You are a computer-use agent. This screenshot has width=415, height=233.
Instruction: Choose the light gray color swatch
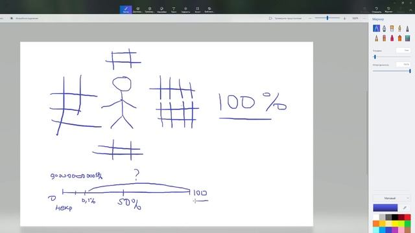(x=382, y=217)
